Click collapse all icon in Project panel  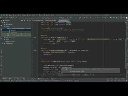[x=25, y=20]
